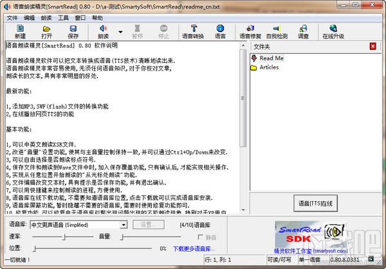Run the 自我检测 self-test tool
The width and height of the screenshot is (386, 269).
click(x=277, y=31)
